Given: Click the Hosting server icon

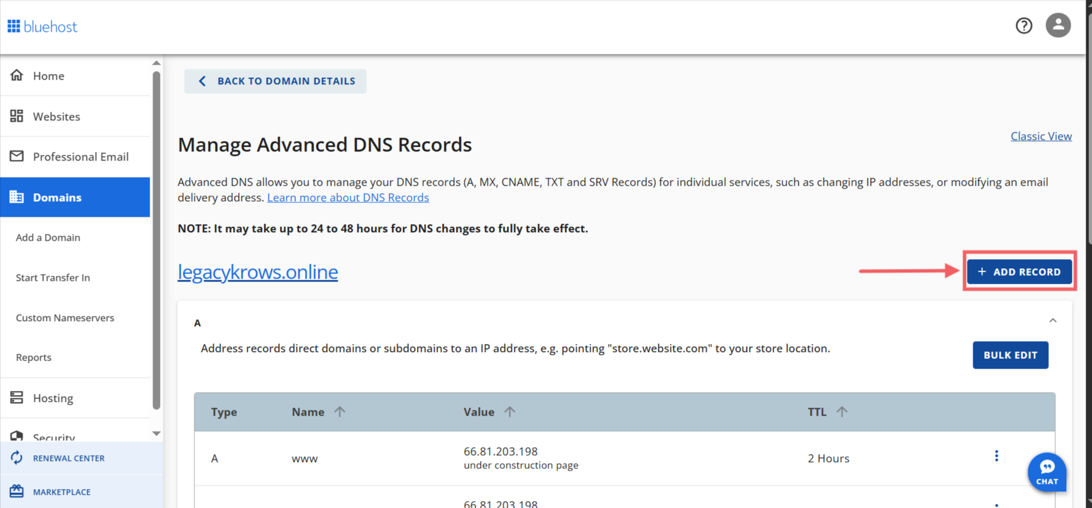Looking at the screenshot, I should [x=17, y=397].
